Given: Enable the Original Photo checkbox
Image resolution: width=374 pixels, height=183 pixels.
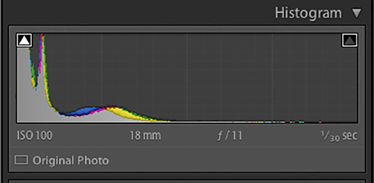Looking at the screenshot, I should pyautogui.click(x=21, y=160).
